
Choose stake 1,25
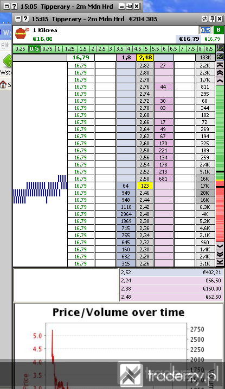click(x=70, y=49)
